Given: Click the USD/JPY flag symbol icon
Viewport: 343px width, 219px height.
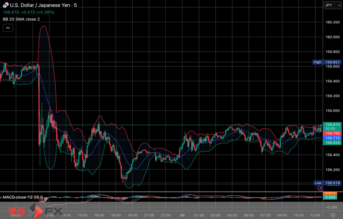Looking at the screenshot, I should point(5,6).
